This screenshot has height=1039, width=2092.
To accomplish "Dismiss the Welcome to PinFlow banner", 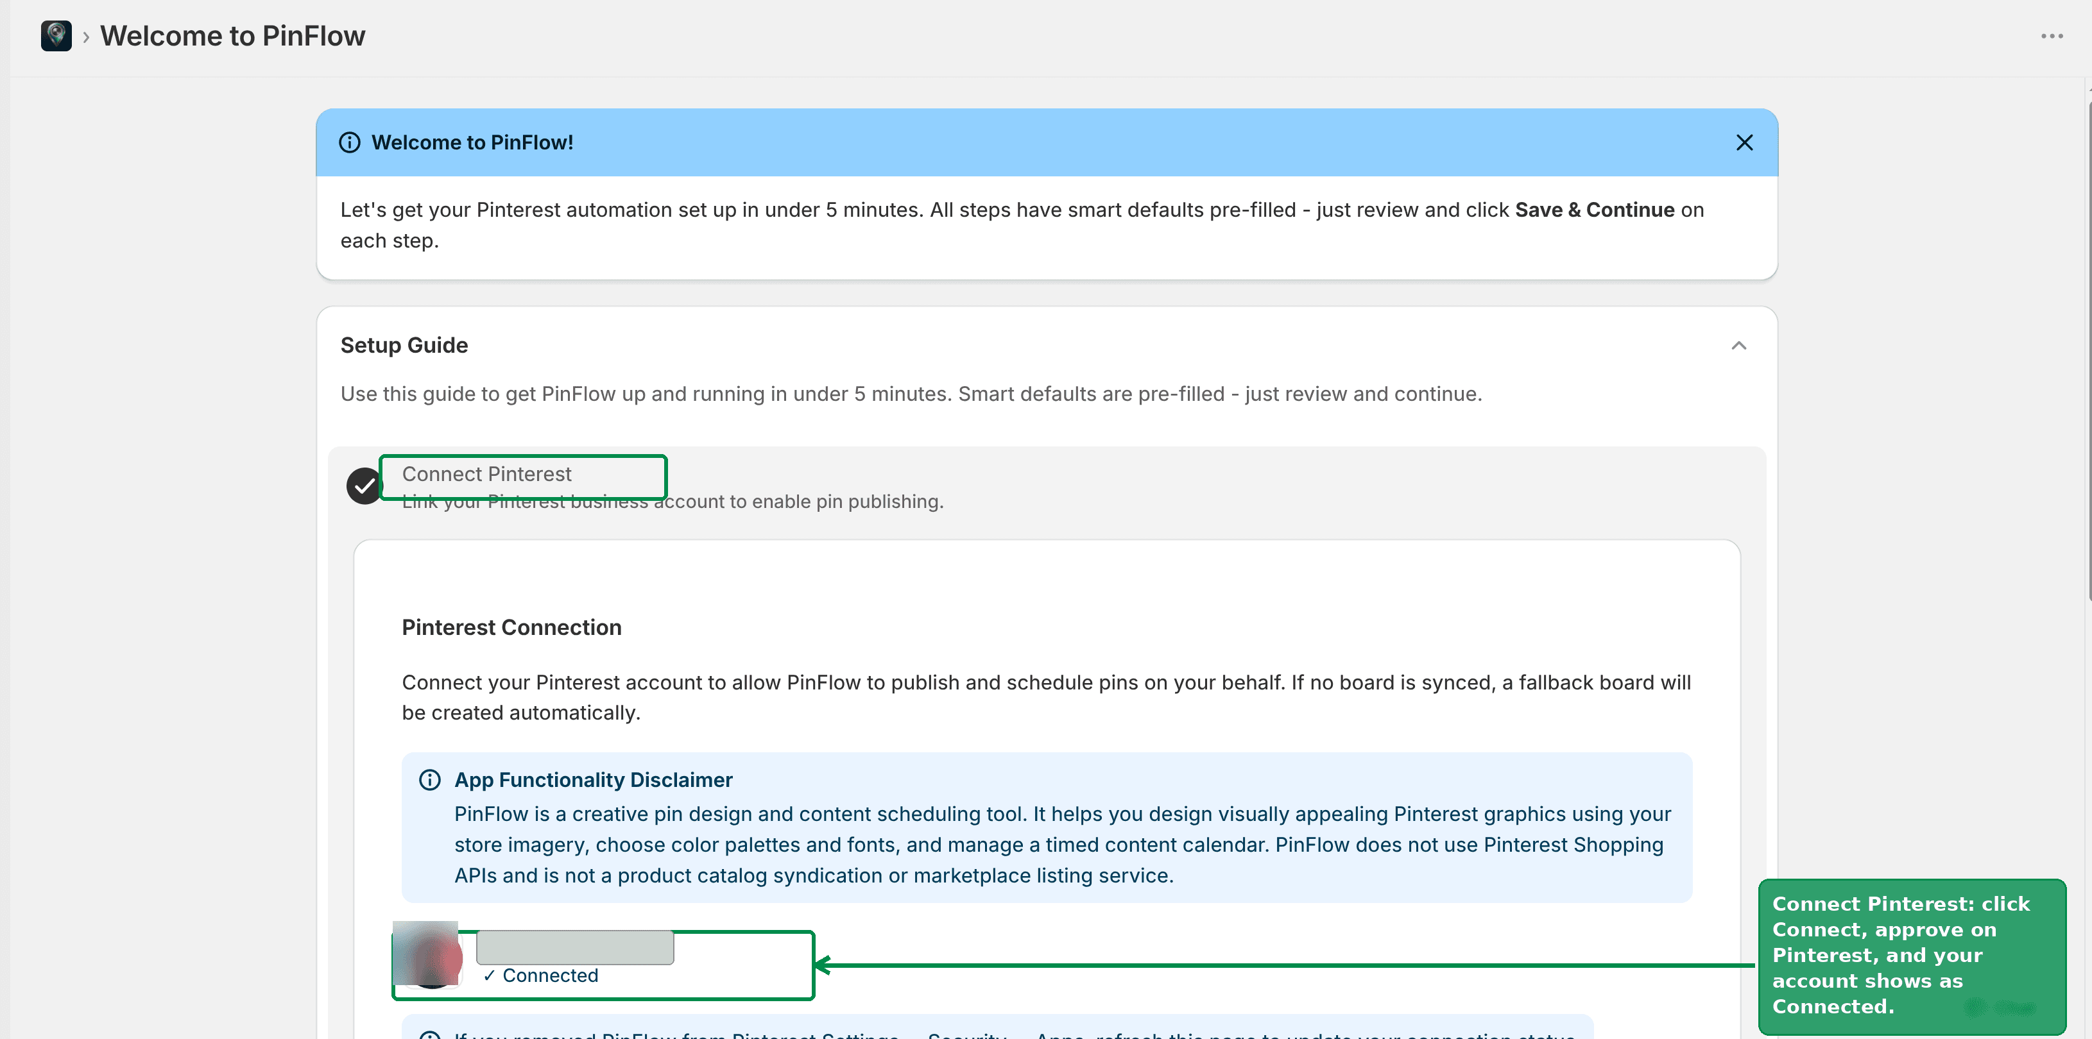I will tap(1744, 143).
